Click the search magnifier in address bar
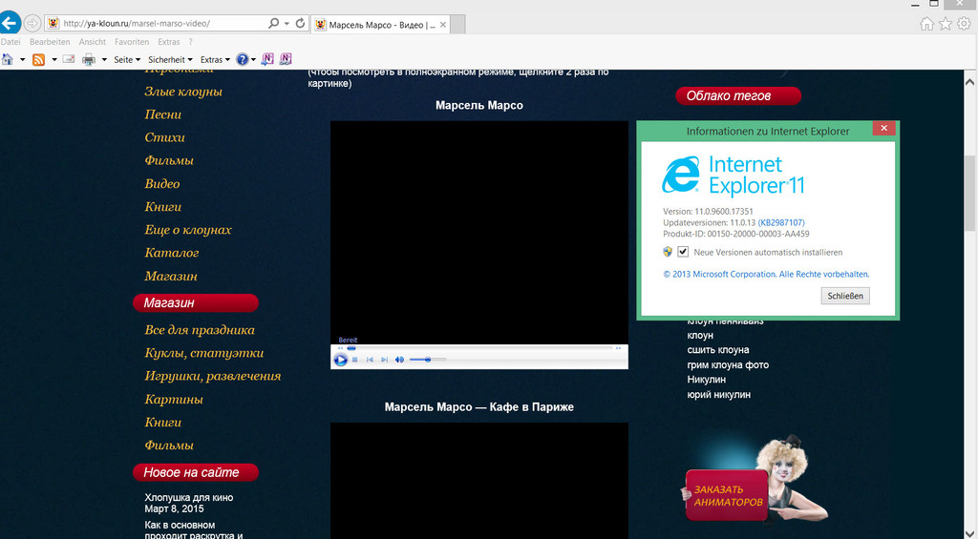 [273, 23]
